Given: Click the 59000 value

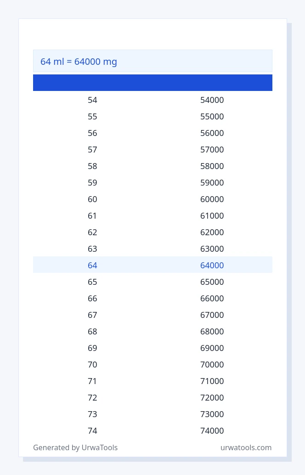Looking at the screenshot, I should point(212,183).
